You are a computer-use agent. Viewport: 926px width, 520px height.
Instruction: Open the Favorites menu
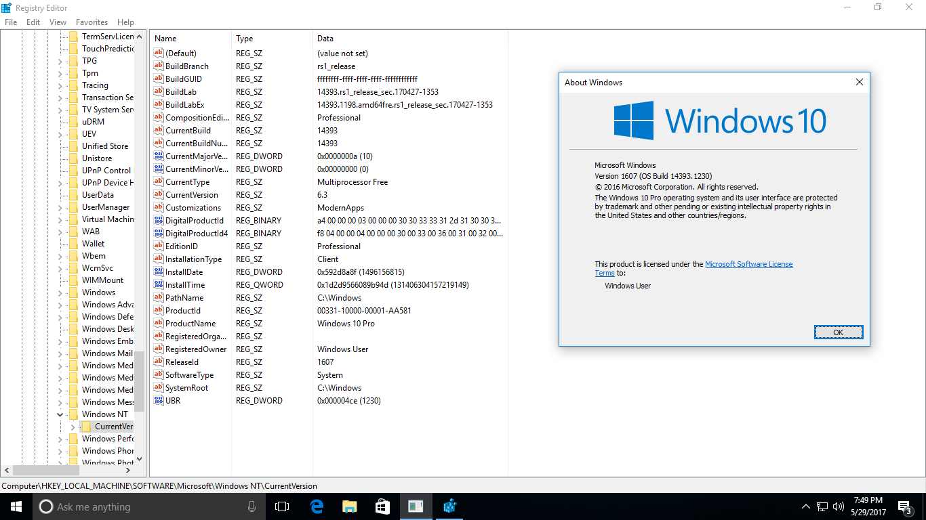pyautogui.click(x=92, y=22)
